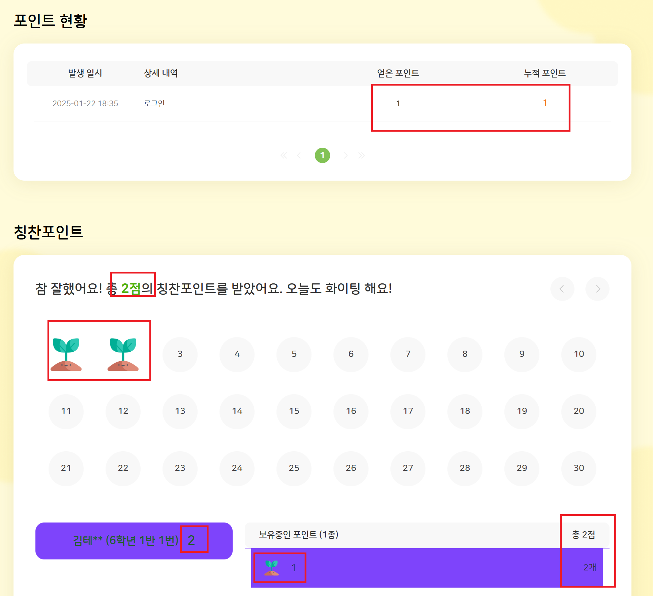Show next praise-point board with right arrow
The width and height of the screenshot is (653, 596).
click(x=597, y=289)
